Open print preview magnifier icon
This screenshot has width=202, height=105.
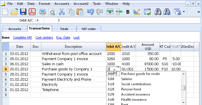[x=52, y=12]
